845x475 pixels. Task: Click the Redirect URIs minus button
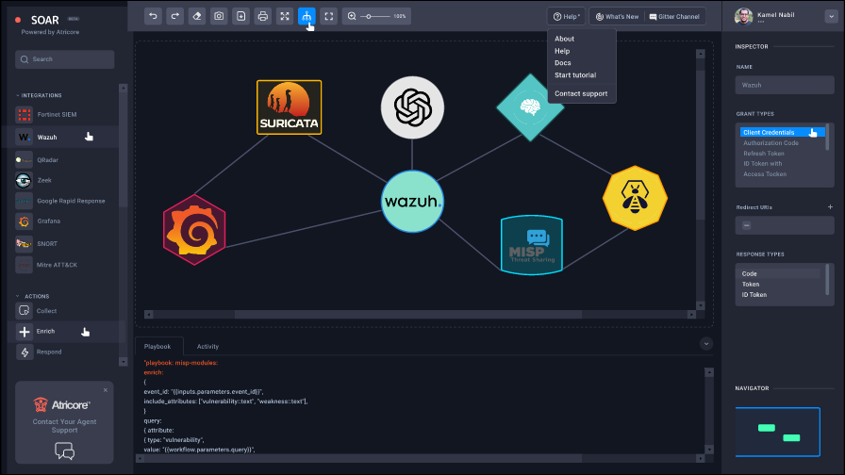746,225
